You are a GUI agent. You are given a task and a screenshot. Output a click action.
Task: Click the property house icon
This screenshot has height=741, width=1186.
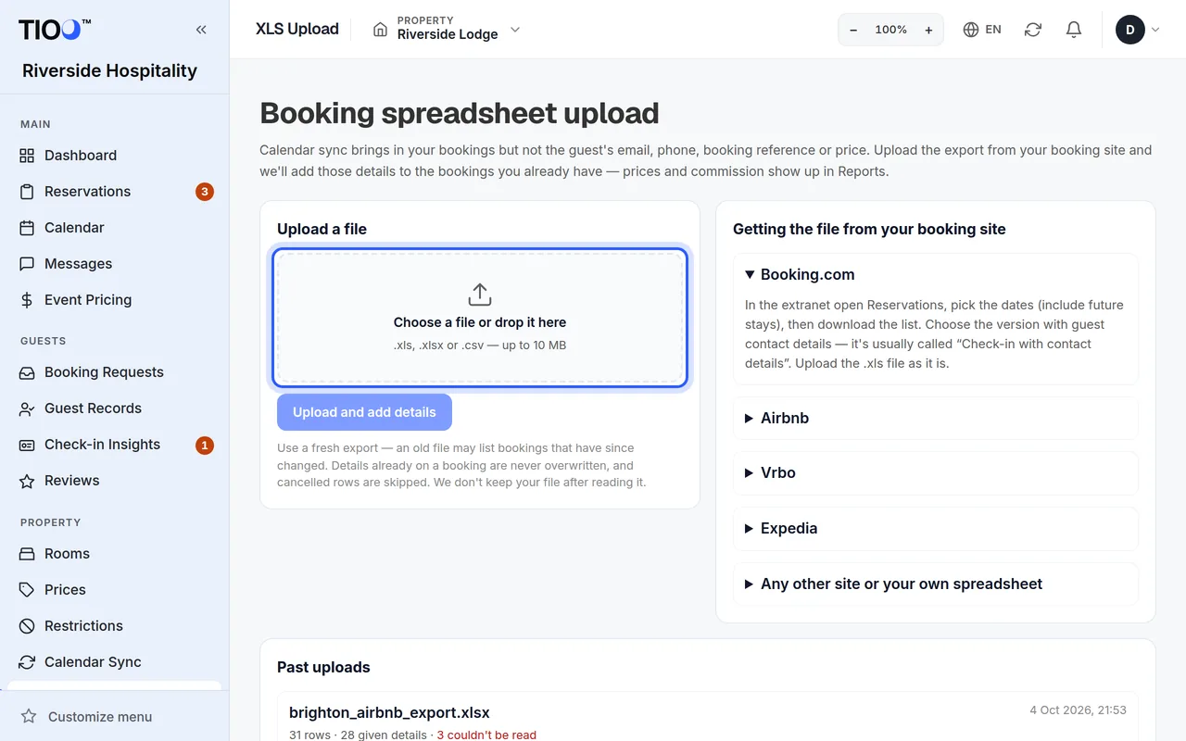point(380,30)
